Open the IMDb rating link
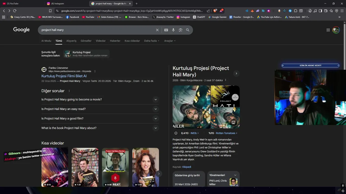Screen dimensions: 346x194 (x=194, y=133)
